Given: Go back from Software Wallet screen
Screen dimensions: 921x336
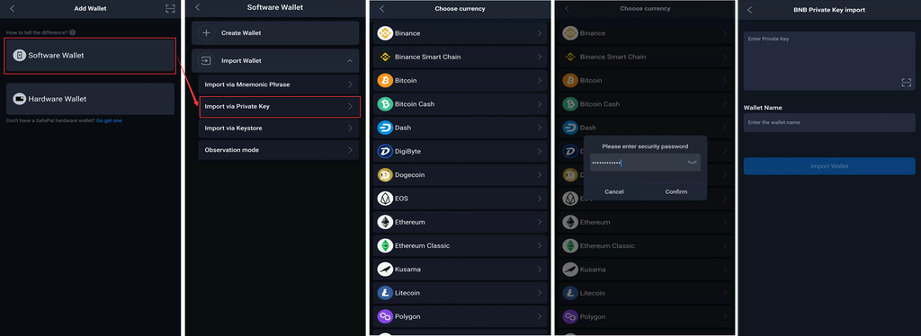Looking at the screenshot, I should coord(197,7).
